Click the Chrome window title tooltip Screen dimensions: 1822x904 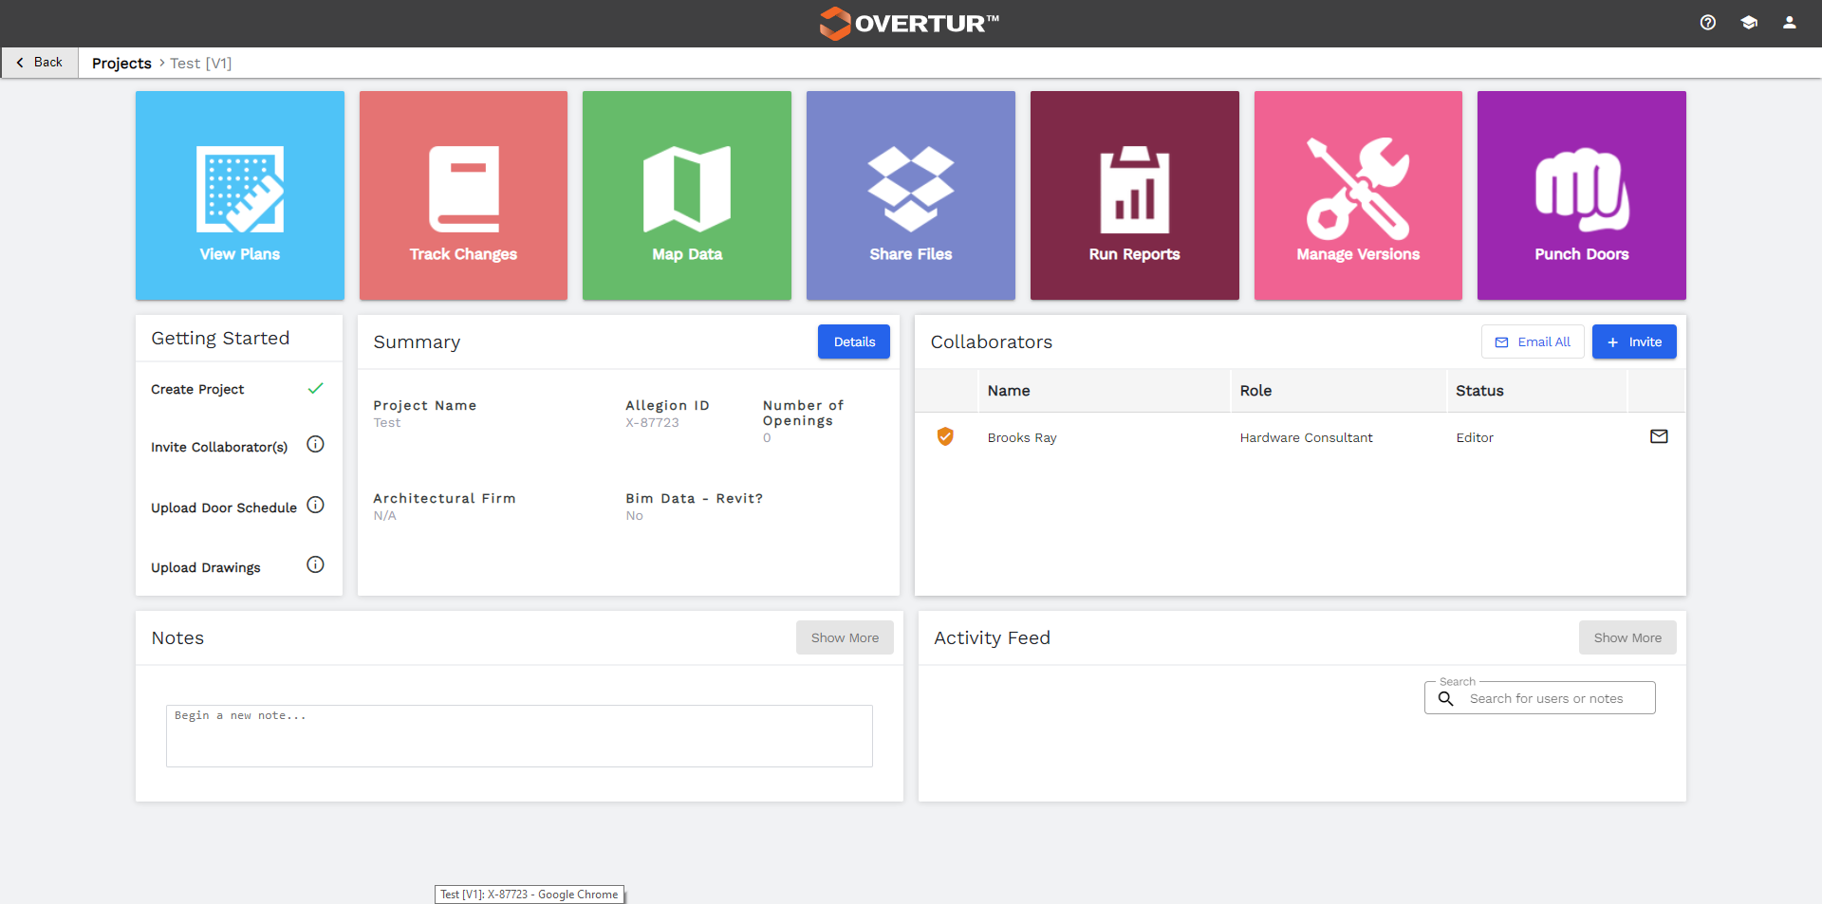pos(530,895)
